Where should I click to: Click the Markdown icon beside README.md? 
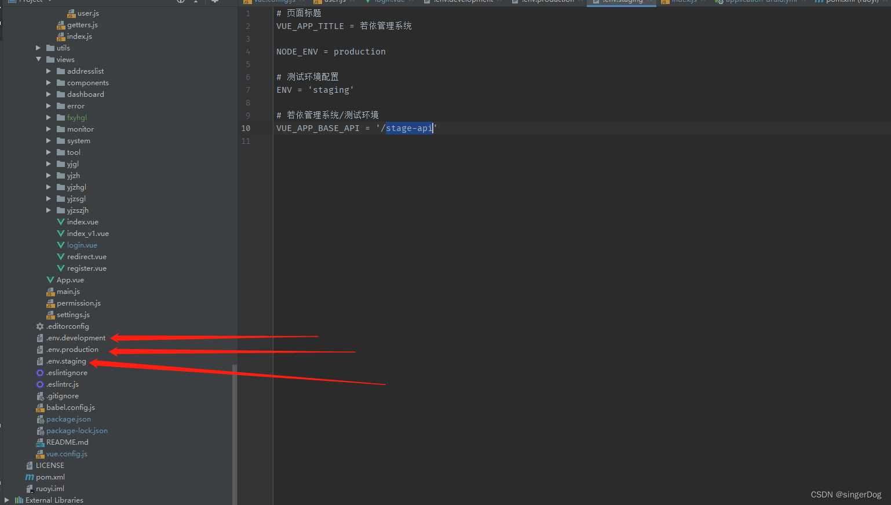[x=40, y=442]
